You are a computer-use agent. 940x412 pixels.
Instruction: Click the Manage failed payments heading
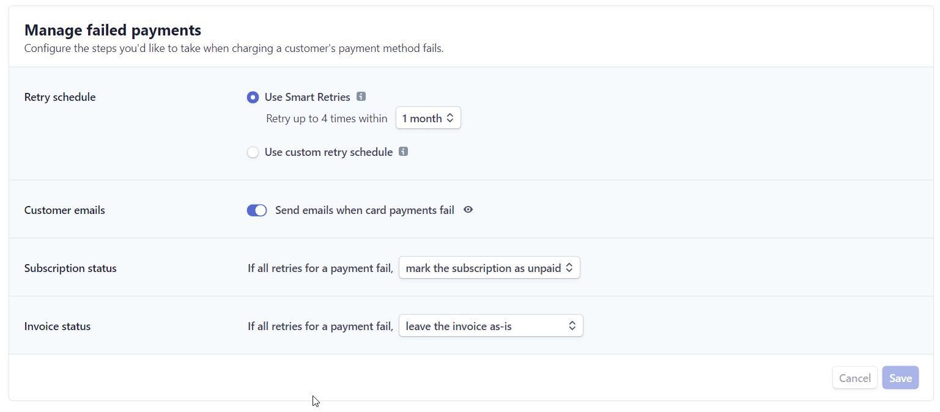tap(113, 29)
